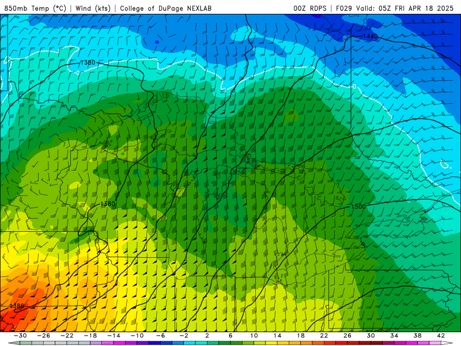Click the positive 18 value on the temperature scale
This screenshot has height=346, width=461.
[x=300, y=336]
